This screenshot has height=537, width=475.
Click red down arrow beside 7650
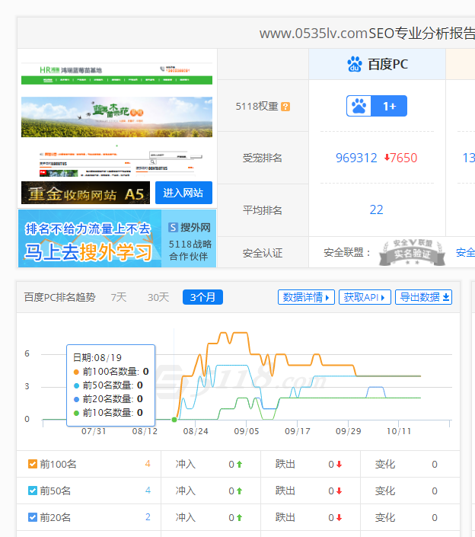point(387,158)
